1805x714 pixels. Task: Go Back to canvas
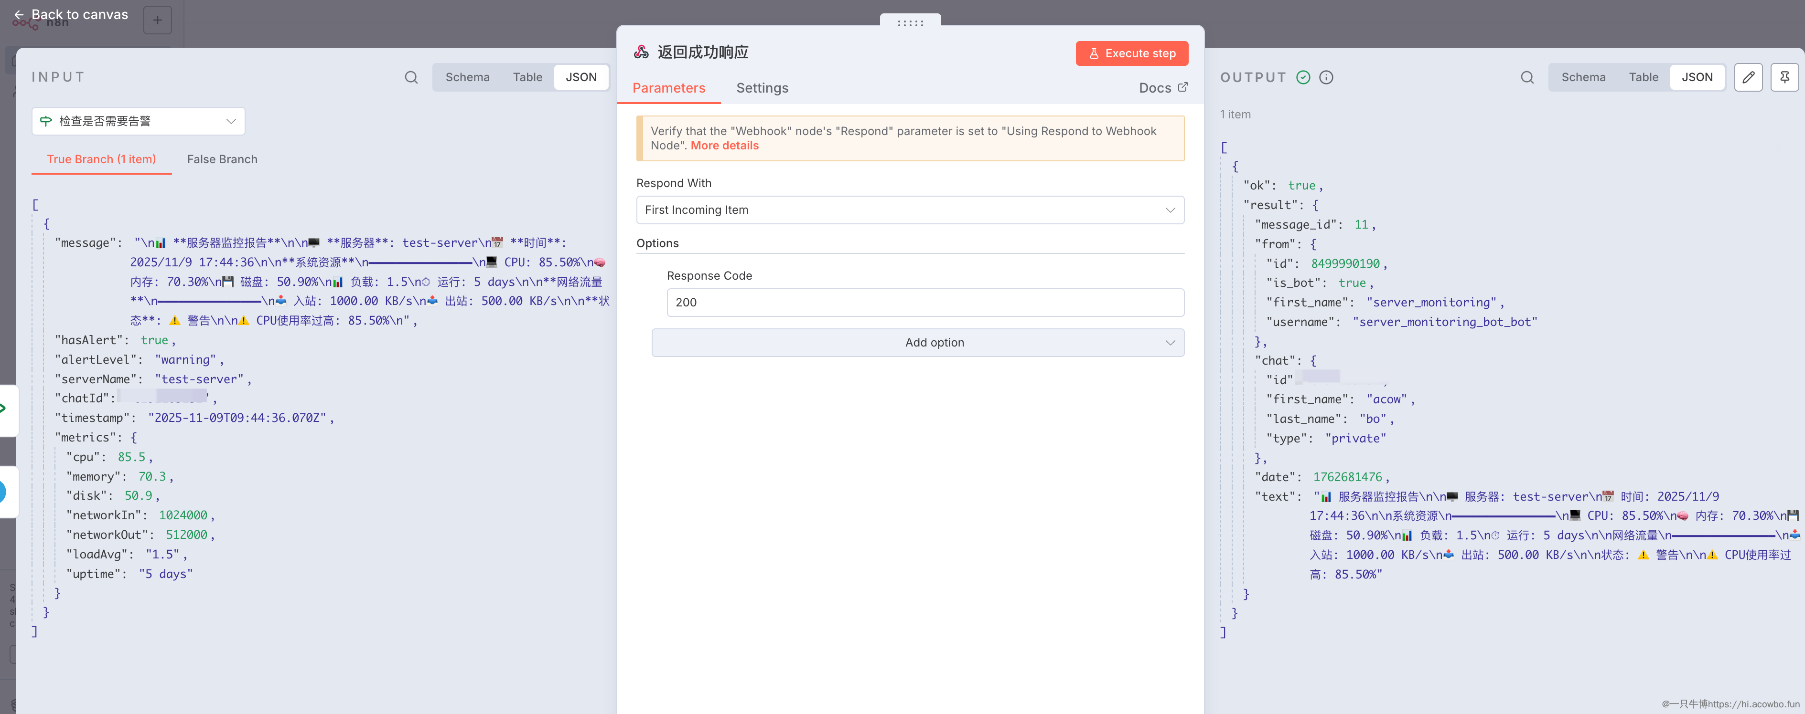[x=71, y=15]
